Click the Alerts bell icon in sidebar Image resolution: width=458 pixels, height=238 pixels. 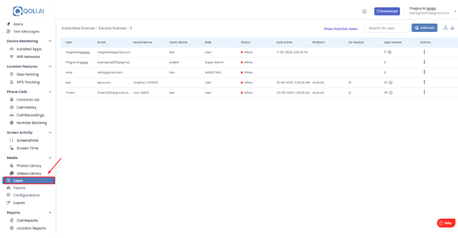8,24
